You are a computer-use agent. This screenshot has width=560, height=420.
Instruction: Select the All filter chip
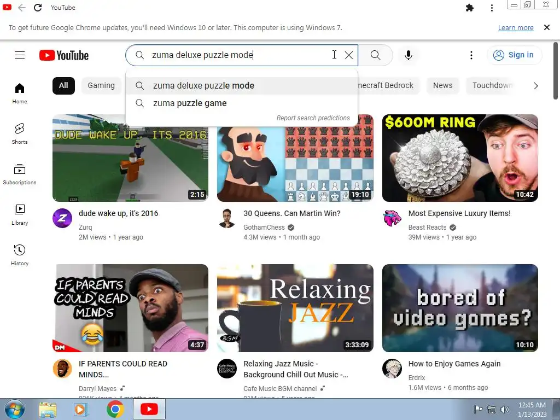tap(63, 86)
